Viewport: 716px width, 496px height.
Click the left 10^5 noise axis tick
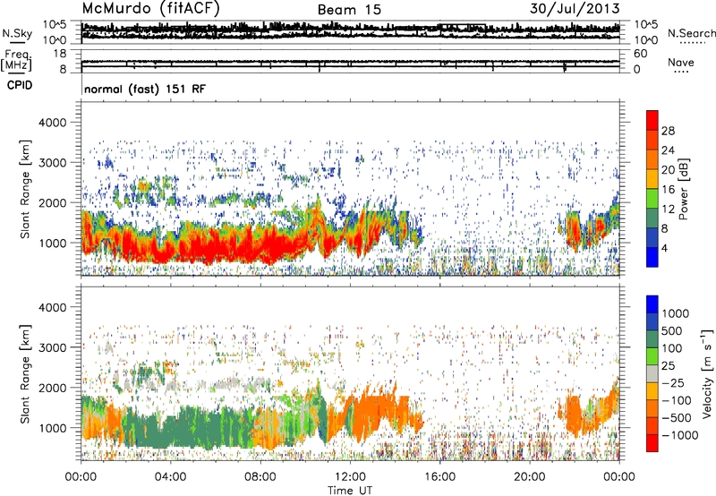[x=55, y=25]
